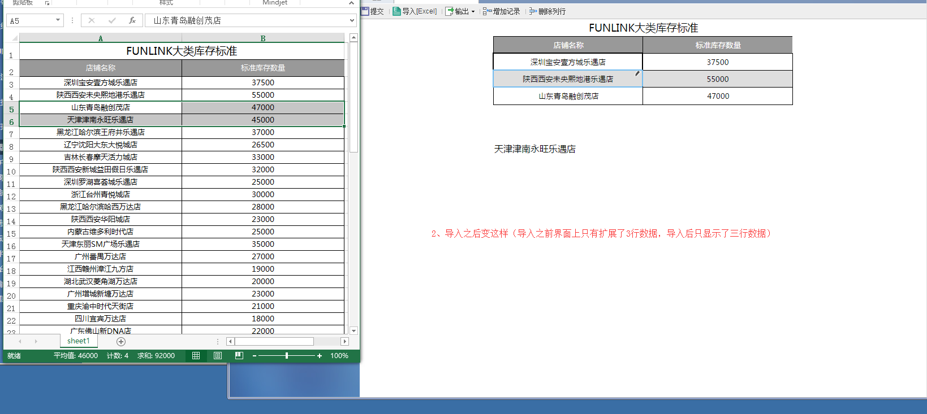
Task: Add a new sheet with plus icon
Action: pos(121,341)
